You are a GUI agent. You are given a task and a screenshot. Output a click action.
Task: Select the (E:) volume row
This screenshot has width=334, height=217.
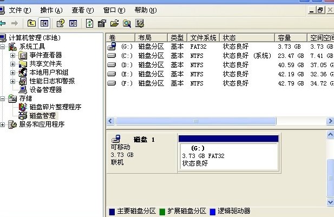pyautogui.click(x=220, y=74)
